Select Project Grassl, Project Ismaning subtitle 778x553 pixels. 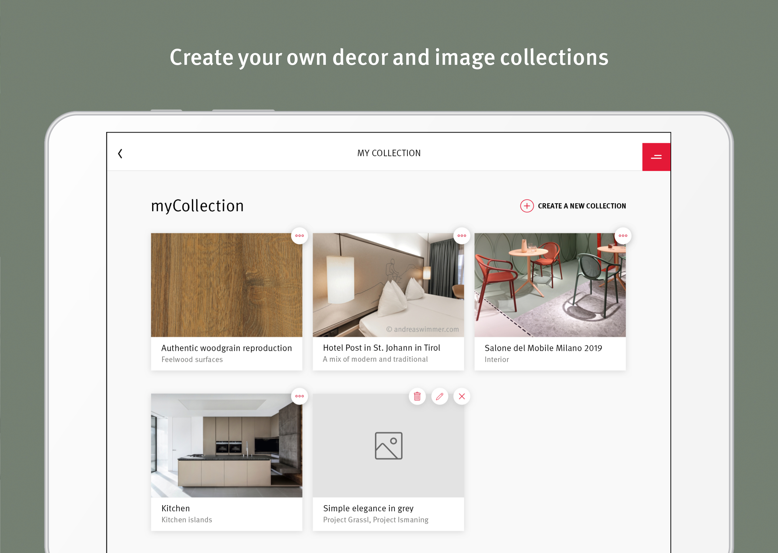coord(376,520)
